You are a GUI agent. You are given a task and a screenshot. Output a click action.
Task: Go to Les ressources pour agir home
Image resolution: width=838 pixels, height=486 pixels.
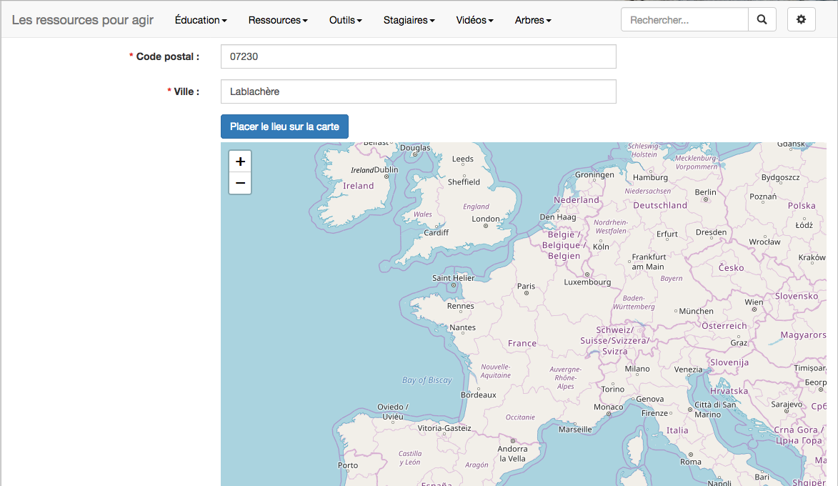point(83,20)
